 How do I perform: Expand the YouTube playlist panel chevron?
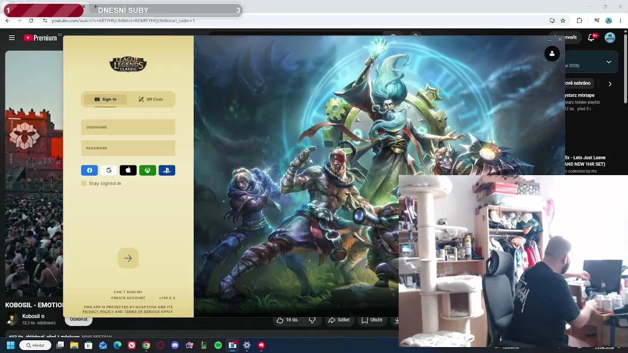coord(609,62)
